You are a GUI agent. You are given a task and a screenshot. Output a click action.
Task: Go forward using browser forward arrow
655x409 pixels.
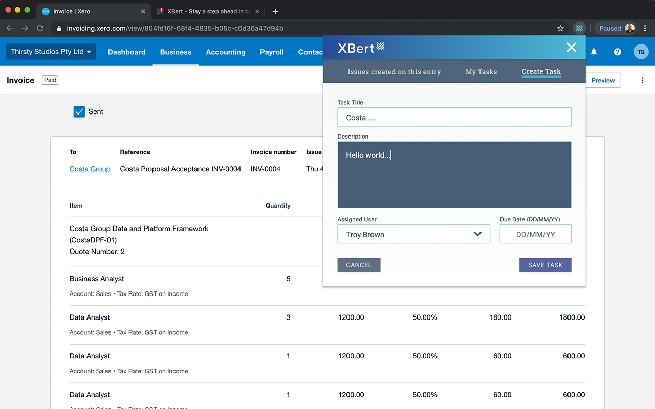[x=25, y=28]
